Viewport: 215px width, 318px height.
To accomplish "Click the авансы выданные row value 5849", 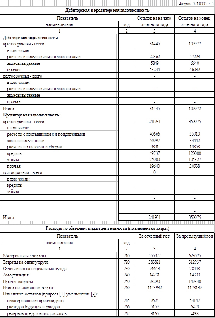I will coord(154,63).
